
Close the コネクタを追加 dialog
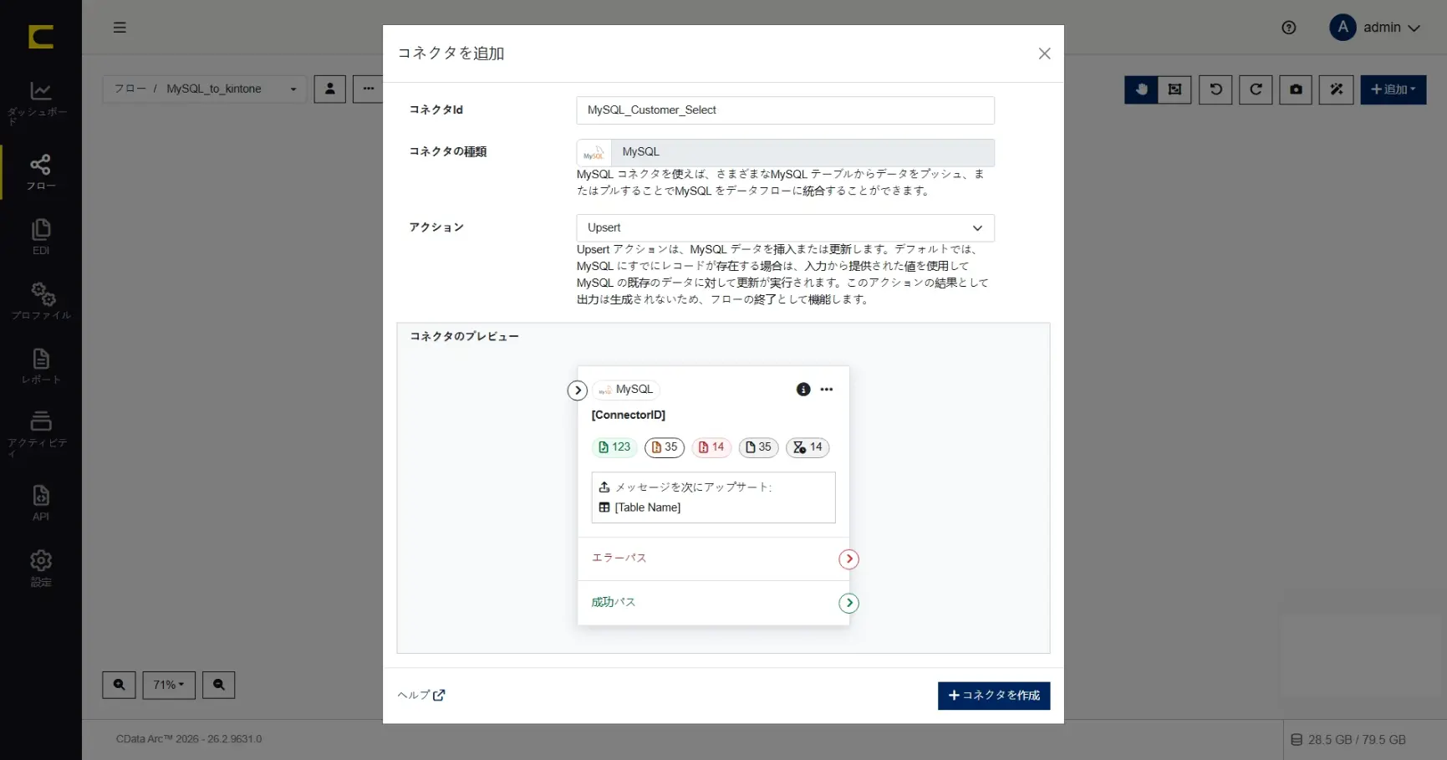pyautogui.click(x=1044, y=54)
